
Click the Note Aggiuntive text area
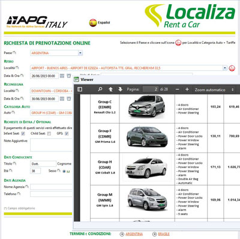tap(51, 145)
